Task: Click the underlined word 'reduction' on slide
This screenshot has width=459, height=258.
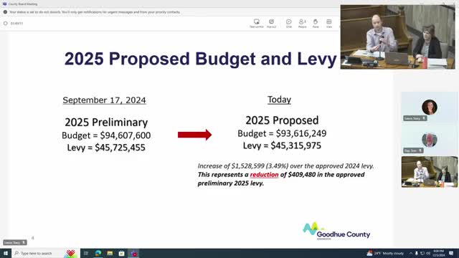Action: point(264,175)
